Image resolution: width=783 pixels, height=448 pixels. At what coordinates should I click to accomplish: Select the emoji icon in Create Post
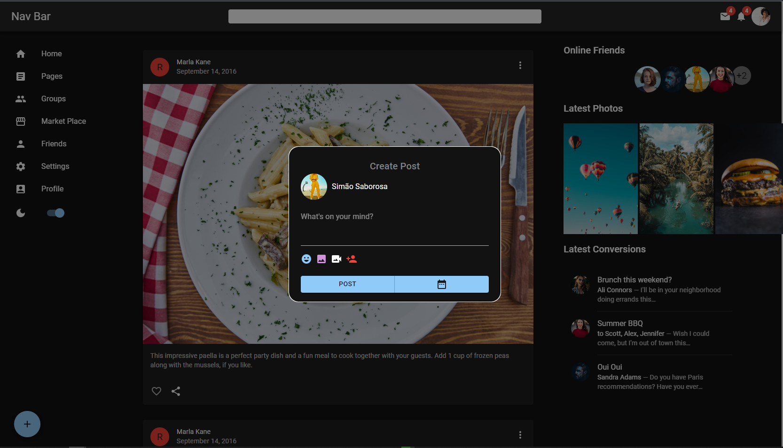pyautogui.click(x=306, y=259)
